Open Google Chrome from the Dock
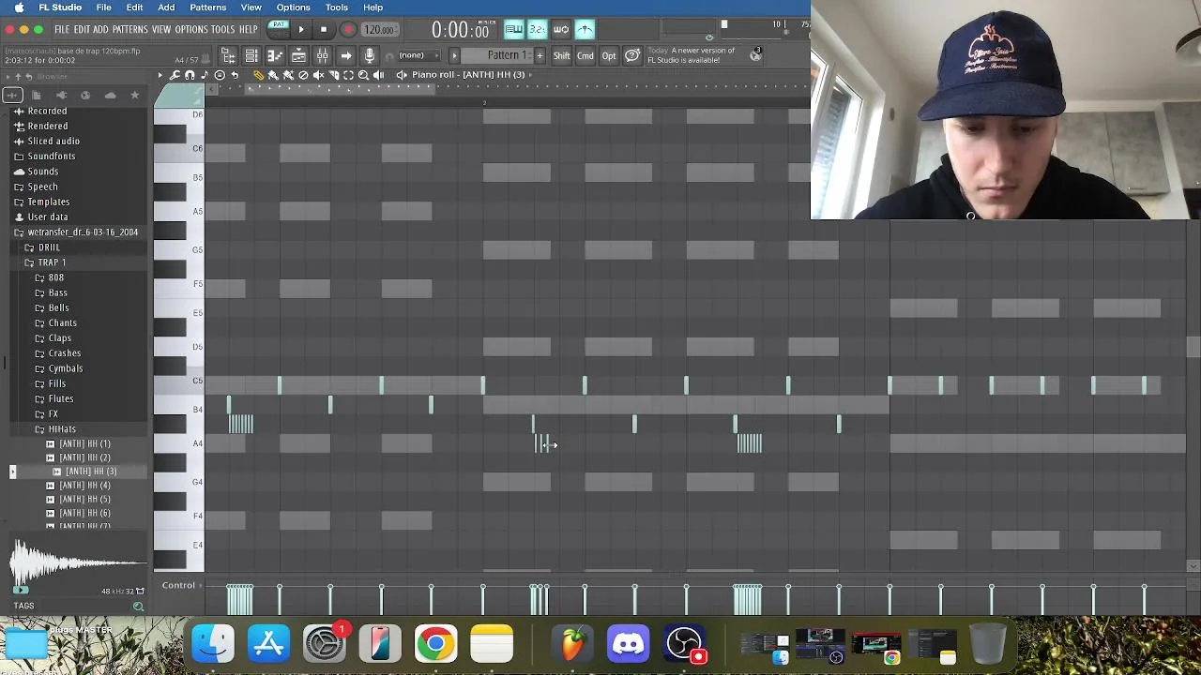The height and width of the screenshot is (675, 1201). click(436, 644)
